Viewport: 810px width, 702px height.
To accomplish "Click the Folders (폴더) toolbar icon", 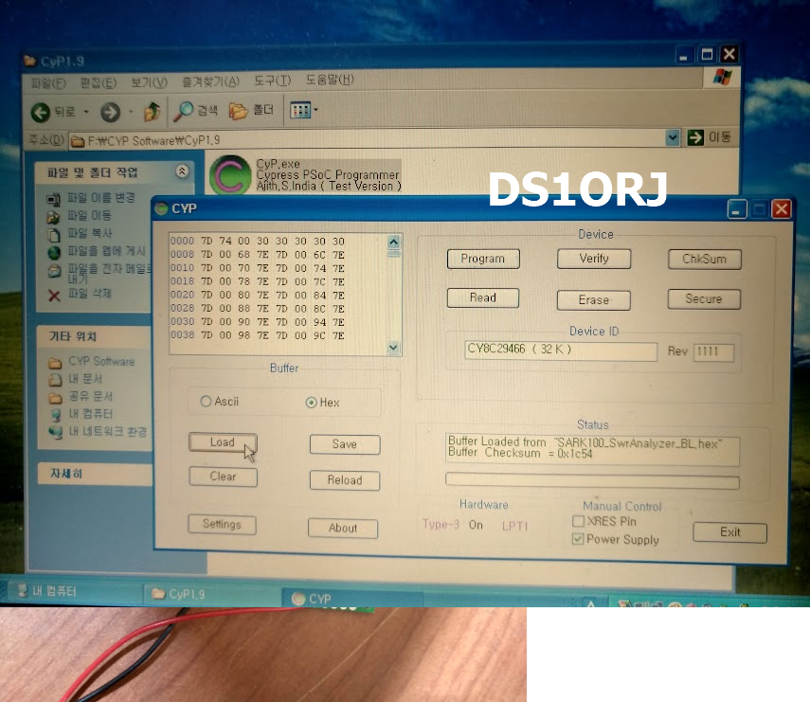I will 238,111.
